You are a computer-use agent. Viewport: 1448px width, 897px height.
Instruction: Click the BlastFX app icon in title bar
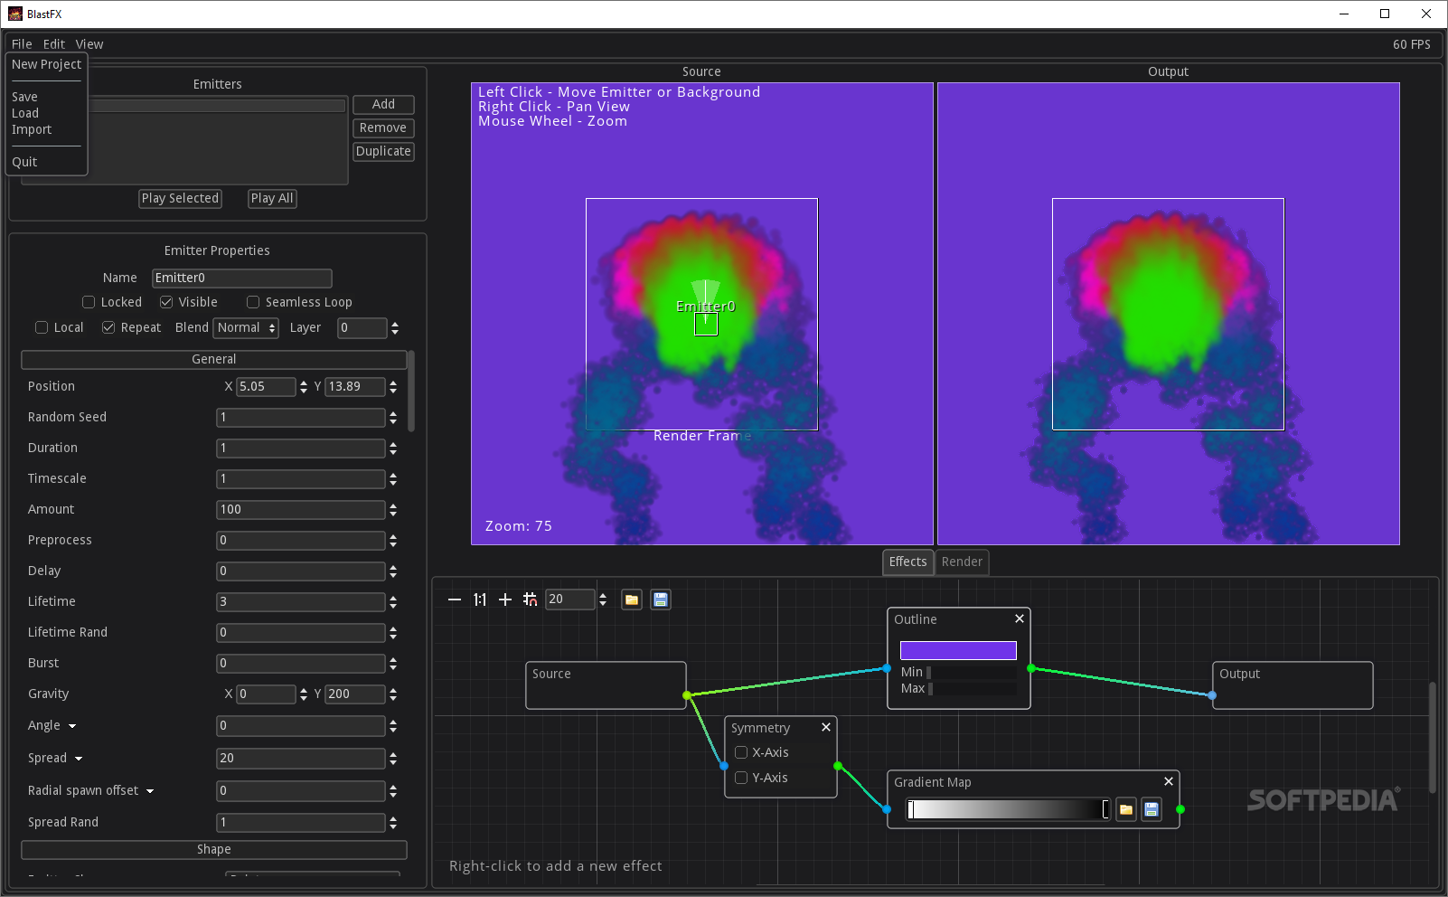tap(14, 14)
